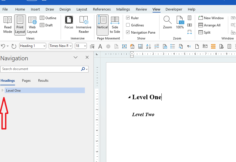This screenshot has height=162, width=236.
Task: Switch to Read Mode view
Action: tap(8, 24)
